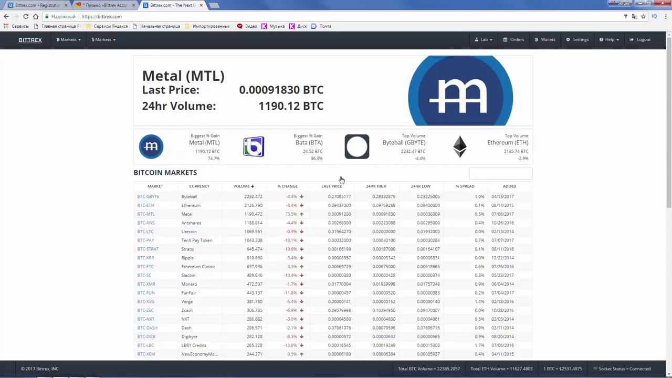Sort by 24HR HIGH column
672x378 pixels.
click(x=376, y=186)
